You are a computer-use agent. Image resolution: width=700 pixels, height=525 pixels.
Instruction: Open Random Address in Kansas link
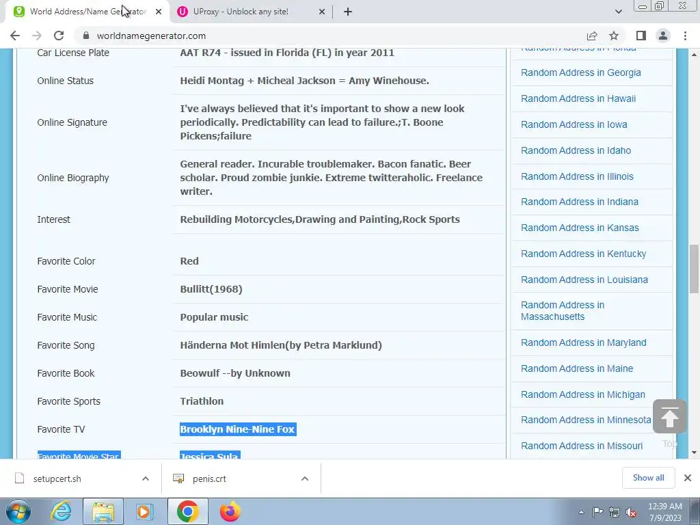pos(580,228)
